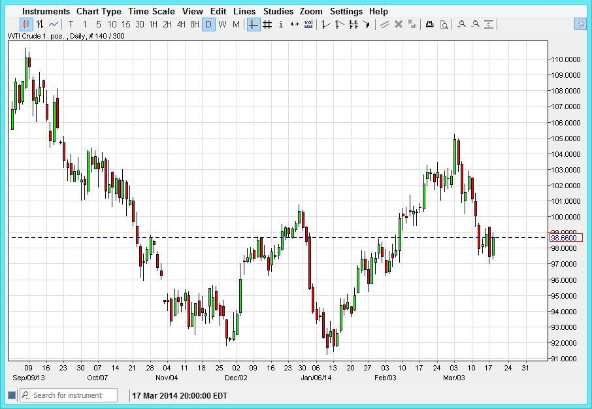Image resolution: width=592 pixels, height=409 pixels.
Task: Enable the info cursor mode
Action: pos(281,24)
